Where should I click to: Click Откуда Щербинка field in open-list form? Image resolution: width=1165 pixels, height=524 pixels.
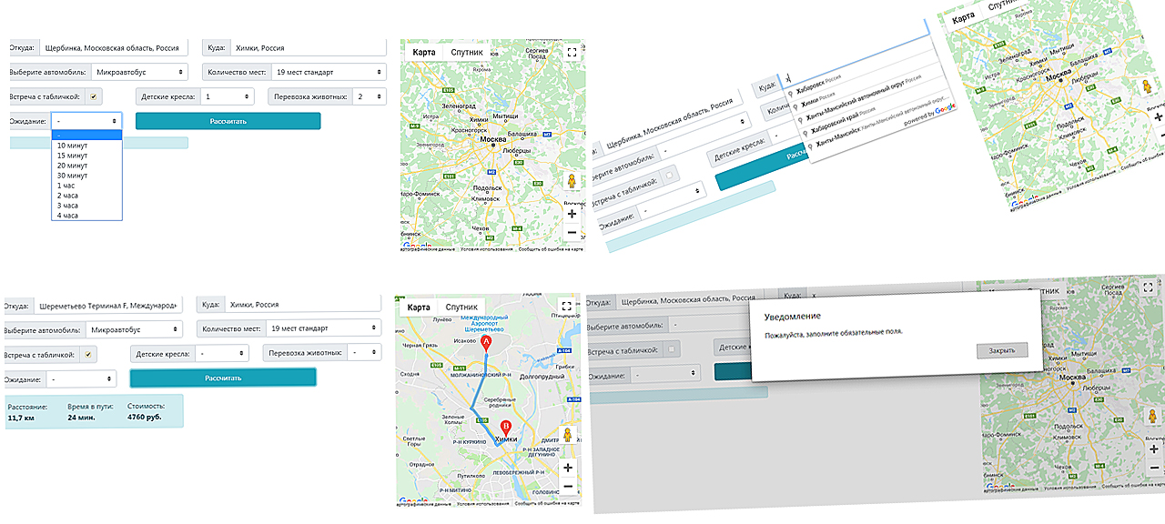tap(112, 47)
